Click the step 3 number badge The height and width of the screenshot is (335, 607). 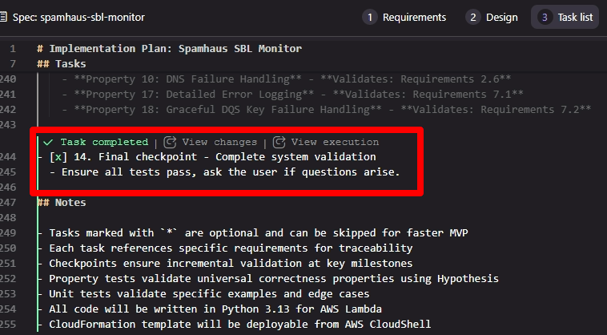(545, 17)
